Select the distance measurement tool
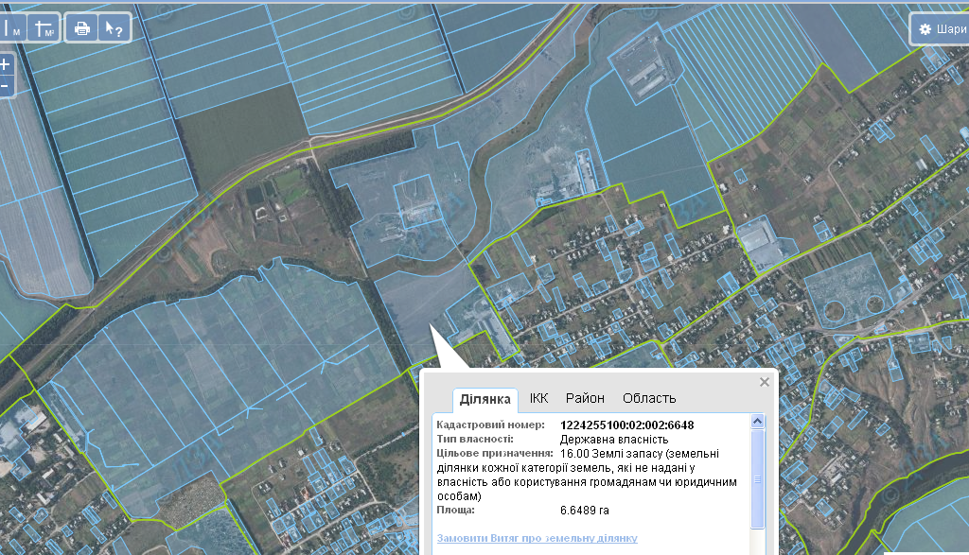Viewport: 969px width, 555px height. point(13,28)
